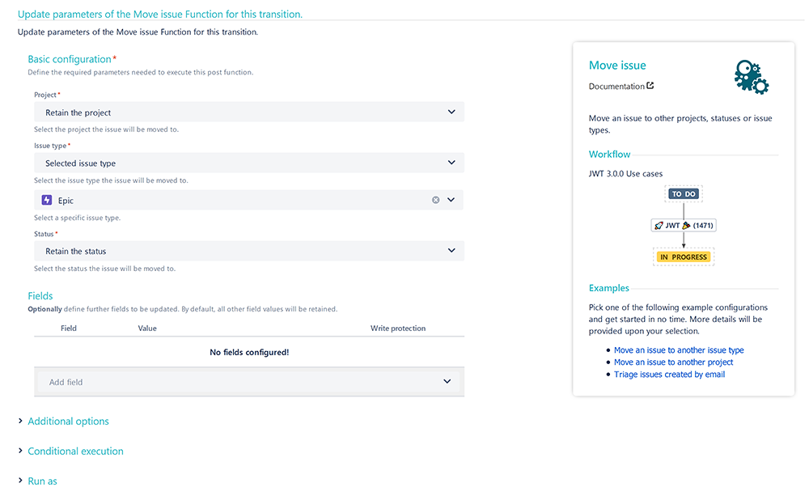This screenshot has width=809, height=496.
Task: Click the Move issue gears icon
Action: [x=752, y=77]
